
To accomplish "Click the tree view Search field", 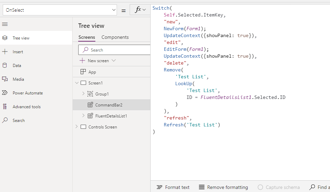I will [117, 50].
